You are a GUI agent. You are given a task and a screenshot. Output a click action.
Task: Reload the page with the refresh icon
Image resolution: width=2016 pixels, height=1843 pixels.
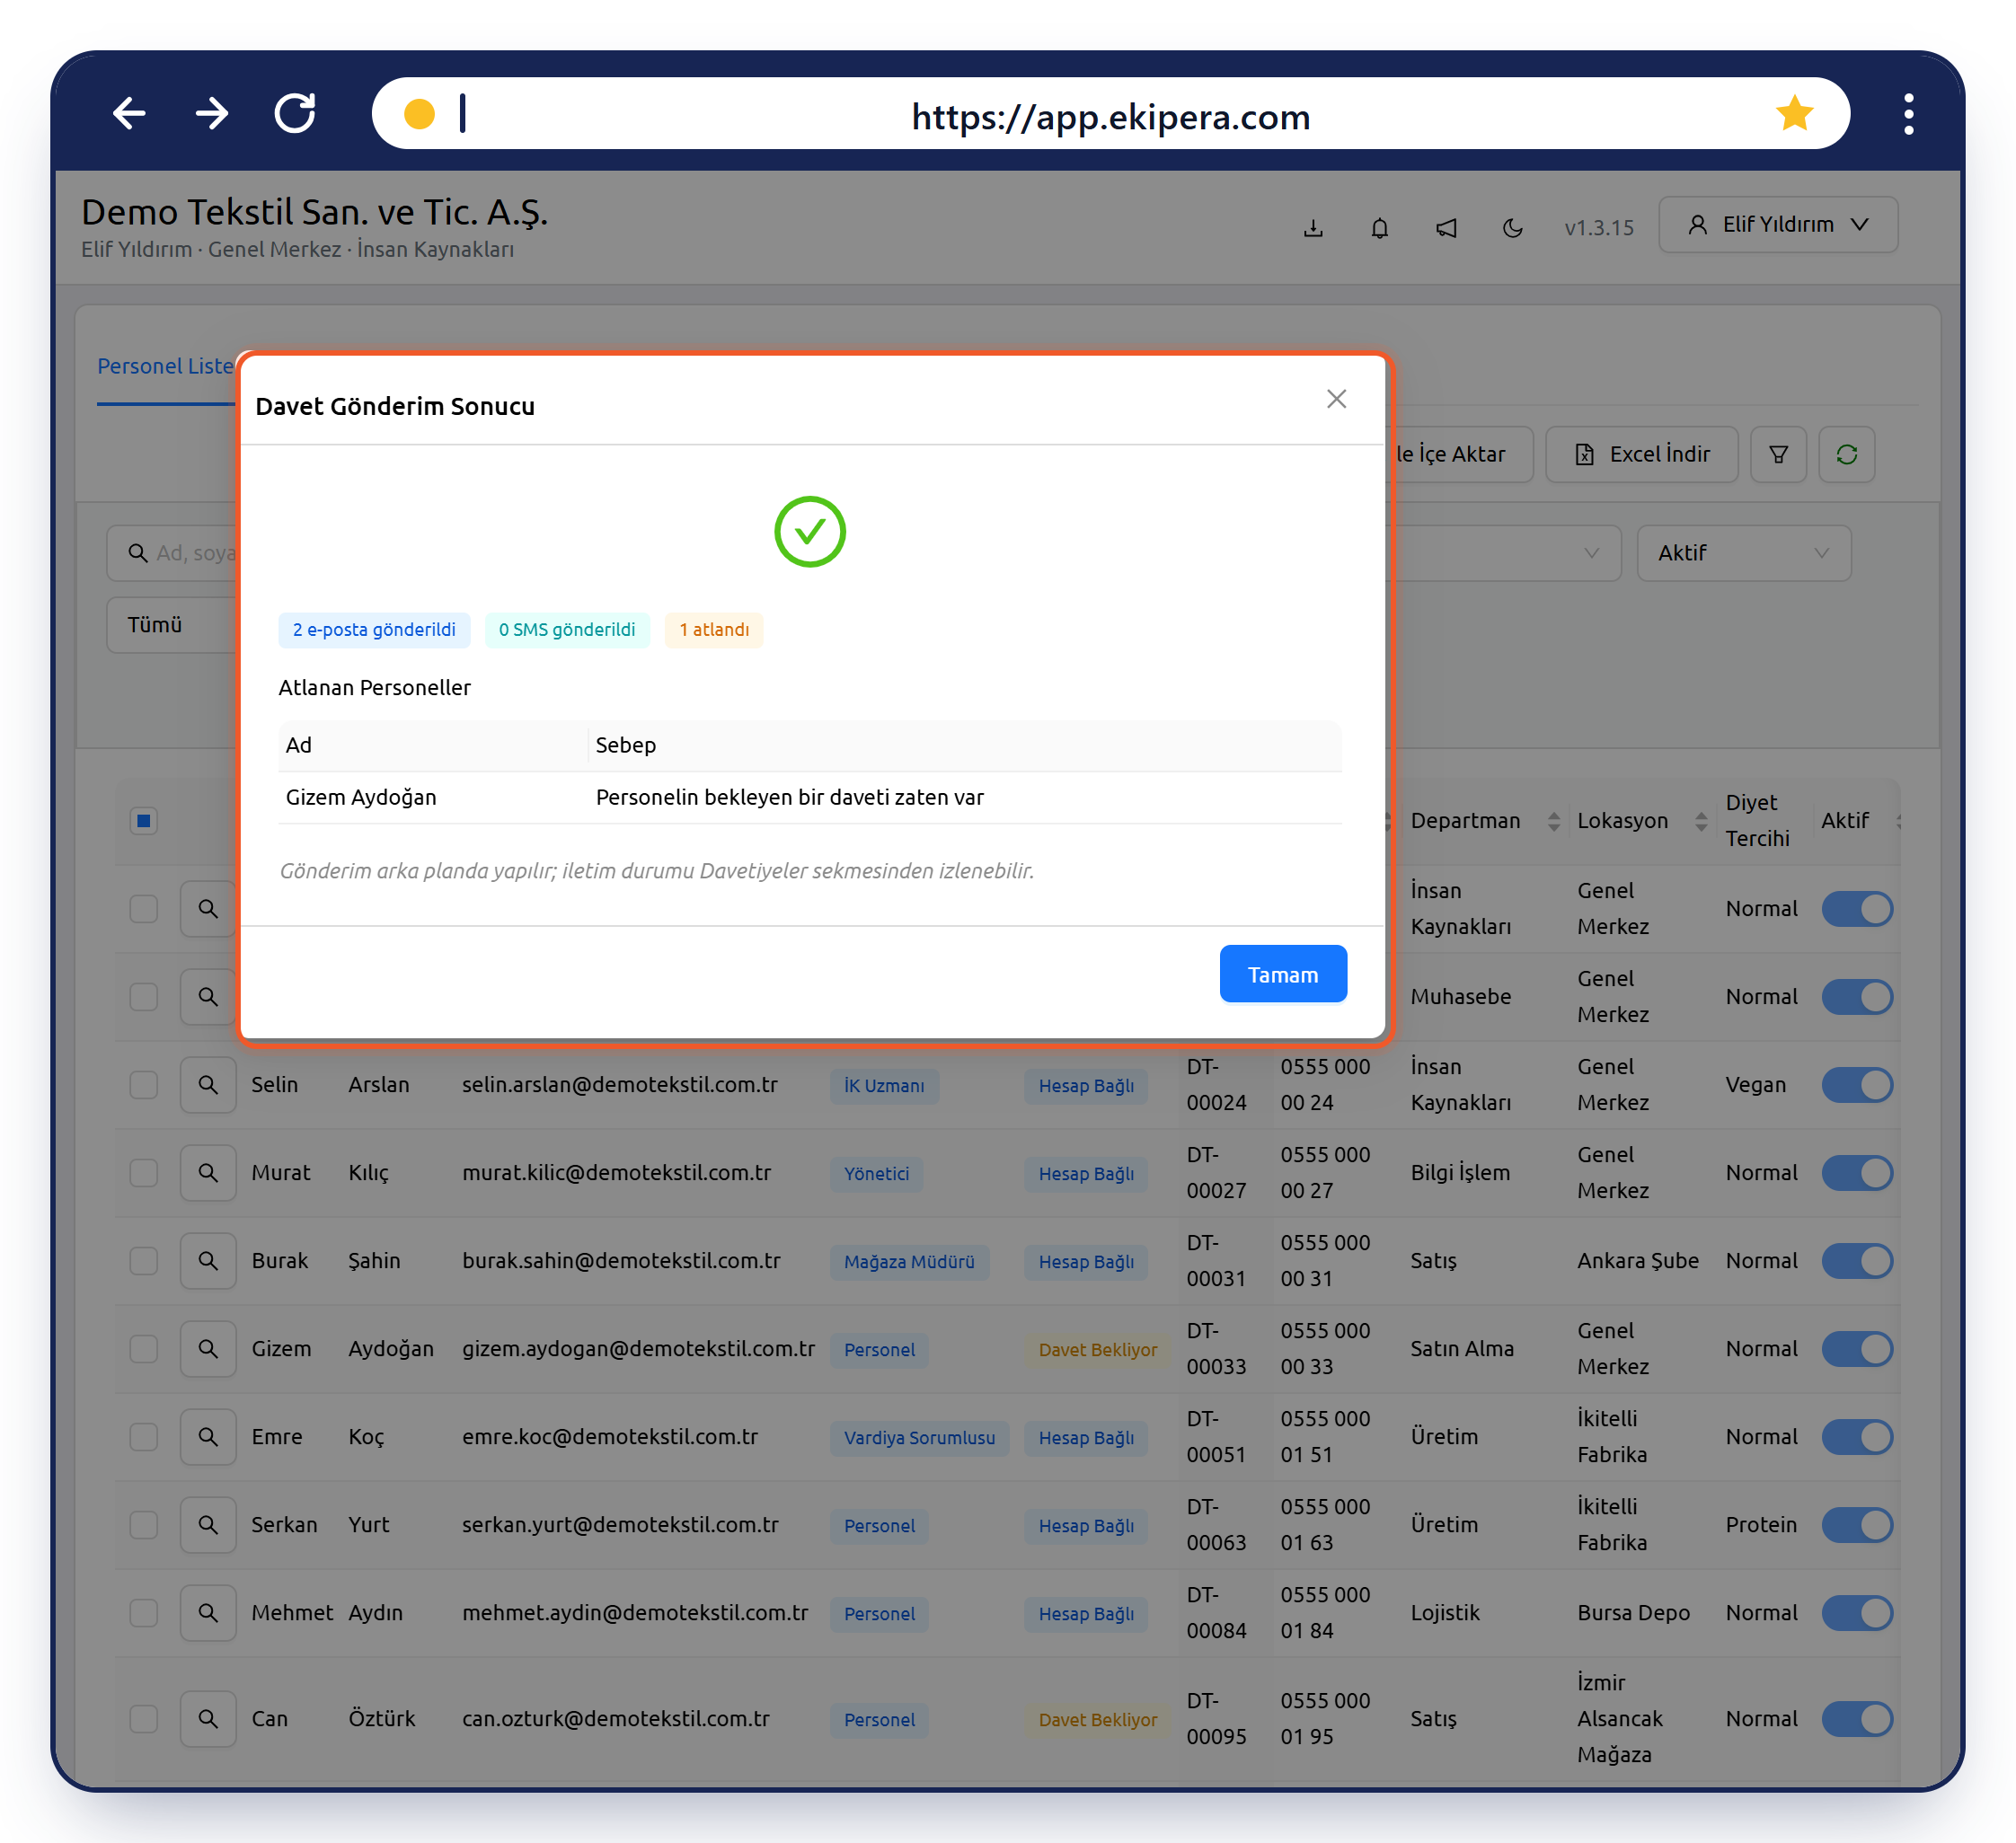[x=295, y=114]
